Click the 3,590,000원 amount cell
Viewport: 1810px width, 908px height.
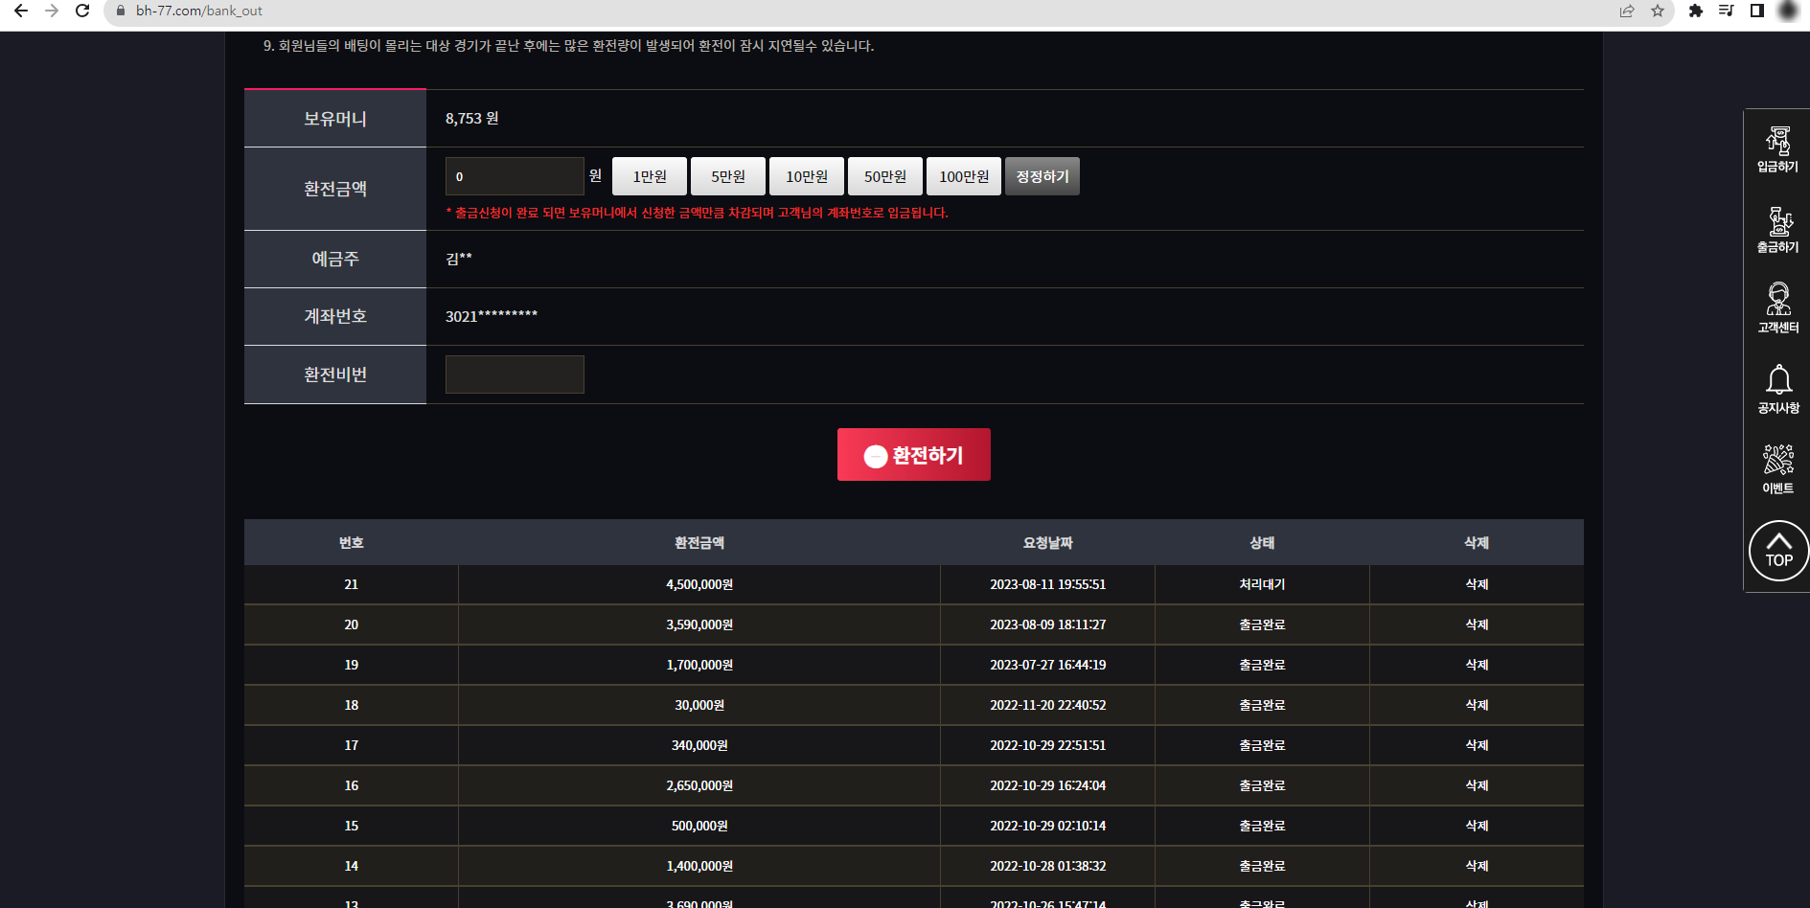point(699,624)
